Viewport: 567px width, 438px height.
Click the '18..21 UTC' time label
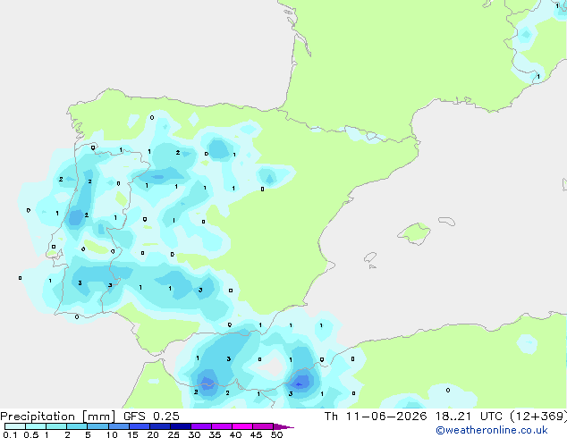pos(469,417)
